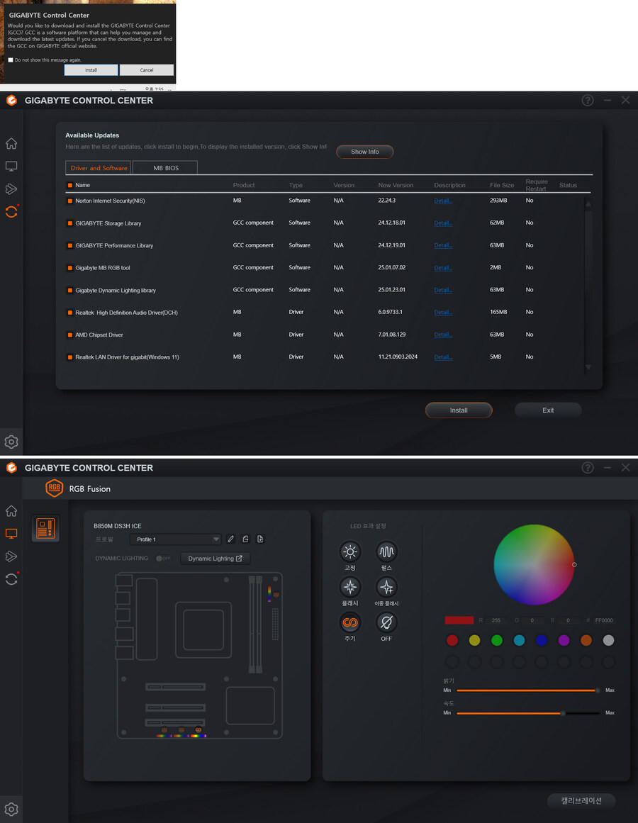638x823 pixels.
Task: Uncheck the Name header select-all checkbox
Action: point(69,185)
